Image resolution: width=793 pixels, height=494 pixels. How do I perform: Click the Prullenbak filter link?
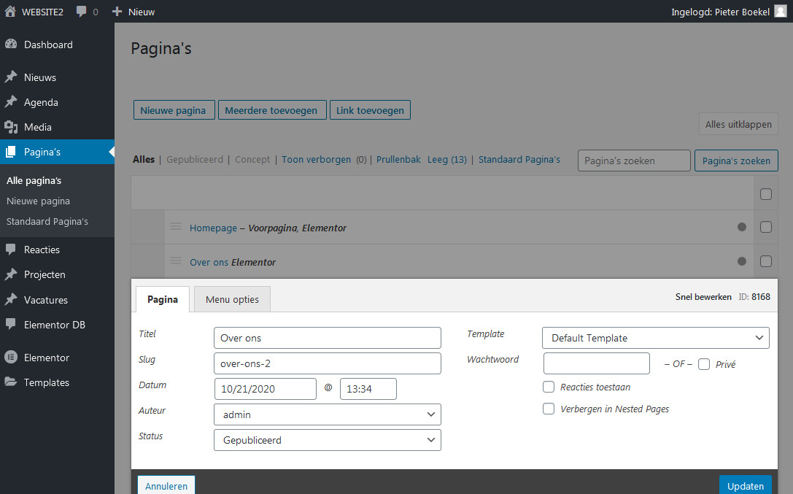point(398,159)
